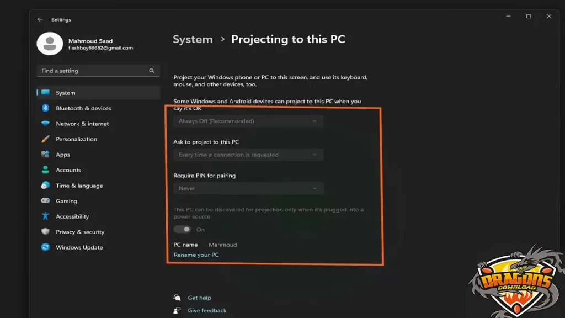Click the Give feedback link
Viewport: 565px width, 318px height.
click(x=207, y=310)
